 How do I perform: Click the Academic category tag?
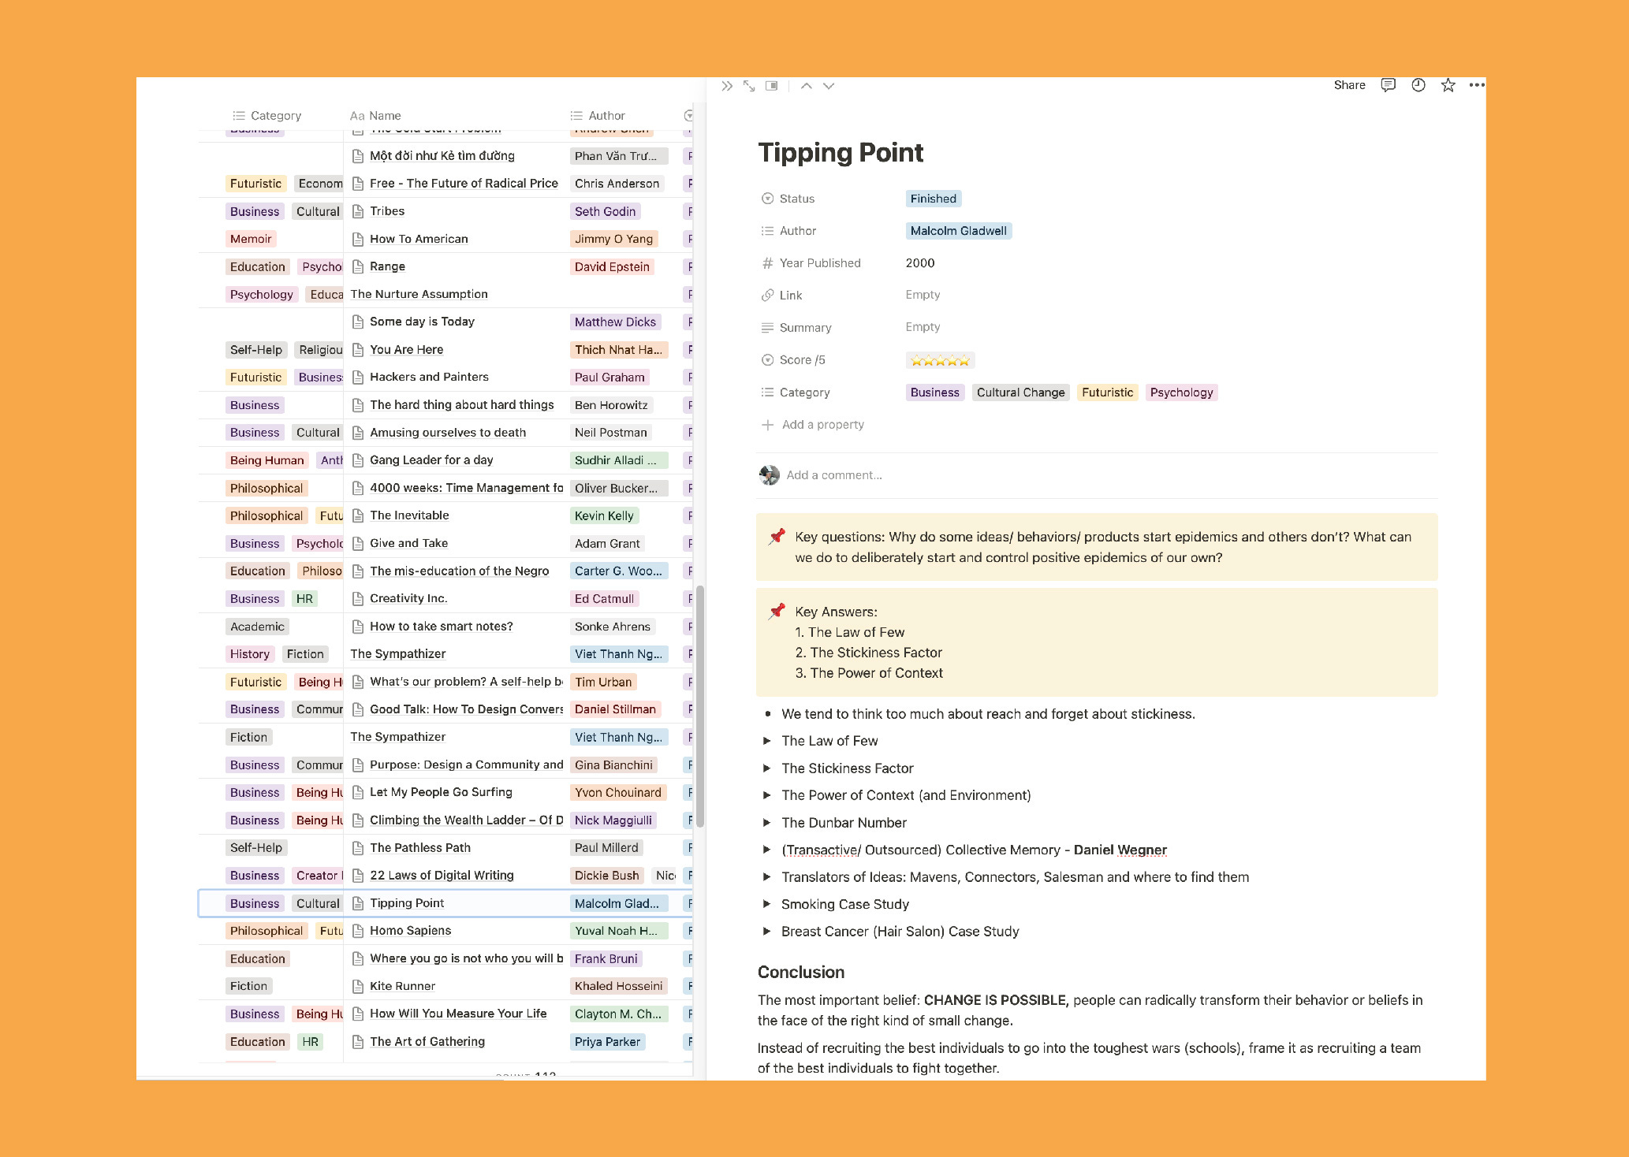click(257, 627)
